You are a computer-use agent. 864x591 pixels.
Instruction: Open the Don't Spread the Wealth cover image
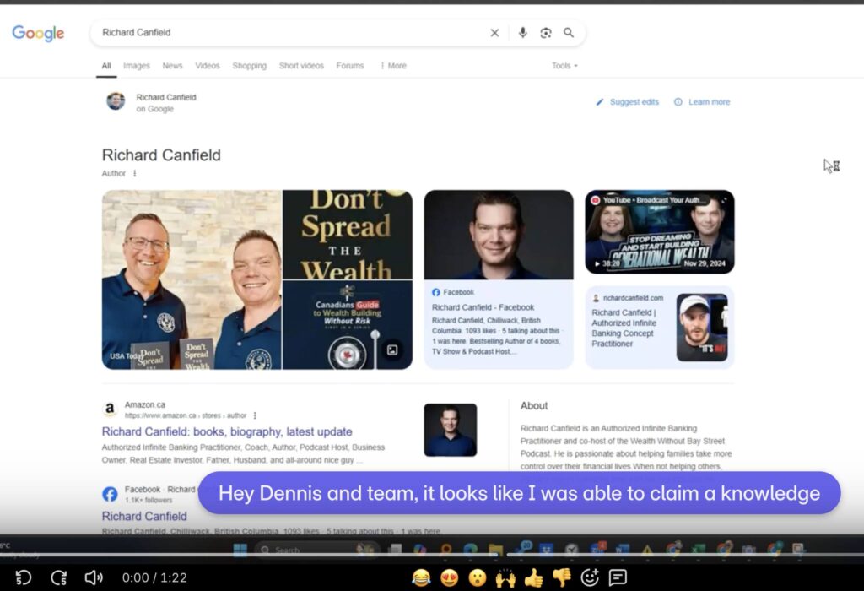tap(348, 235)
